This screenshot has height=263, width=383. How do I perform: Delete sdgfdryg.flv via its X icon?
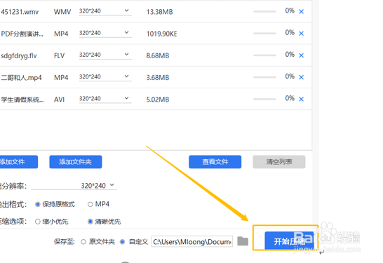301,55
